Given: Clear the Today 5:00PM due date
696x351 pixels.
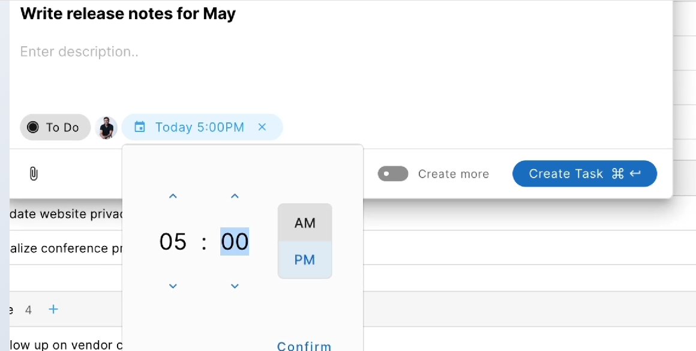Looking at the screenshot, I should 262,127.
